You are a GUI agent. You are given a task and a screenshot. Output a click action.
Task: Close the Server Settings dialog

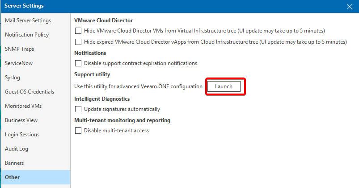click(x=349, y=6)
